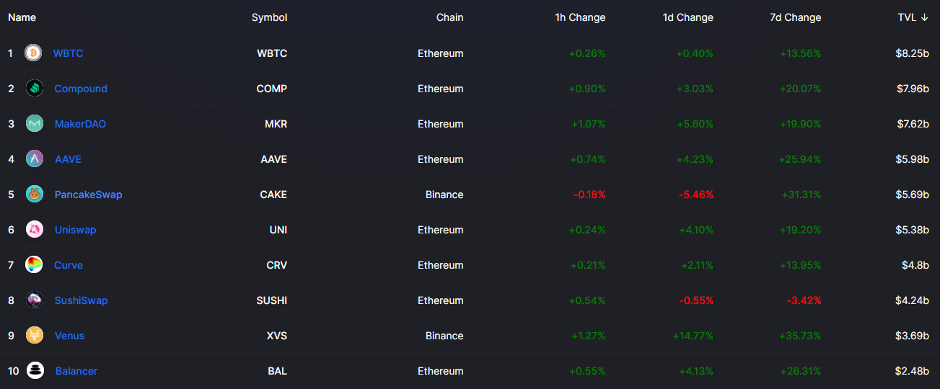Click the Balancer logo icon
The image size is (940, 389).
click(35, 370)
